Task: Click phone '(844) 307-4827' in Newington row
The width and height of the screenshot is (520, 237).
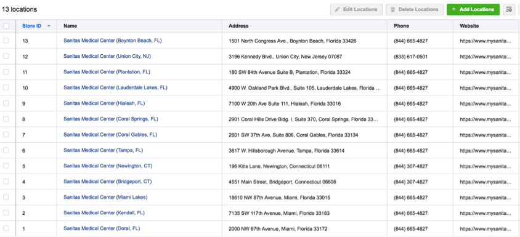Action: pyautogui.click(x=410, y=166)
